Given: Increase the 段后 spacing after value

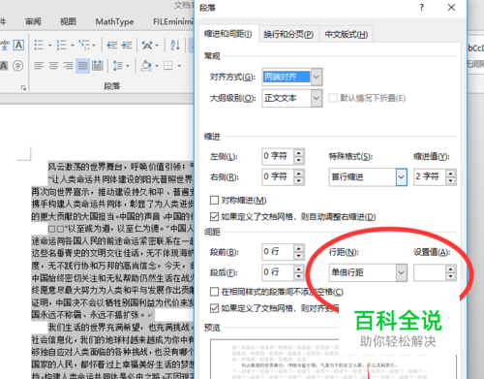Looking at the screenshot, I should point(299,268).
